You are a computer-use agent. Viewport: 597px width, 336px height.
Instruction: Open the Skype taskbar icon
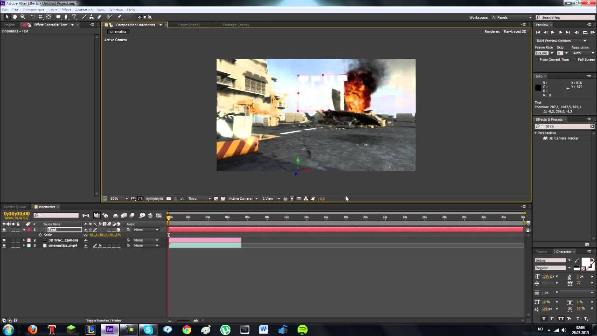[x=148, y=330]
